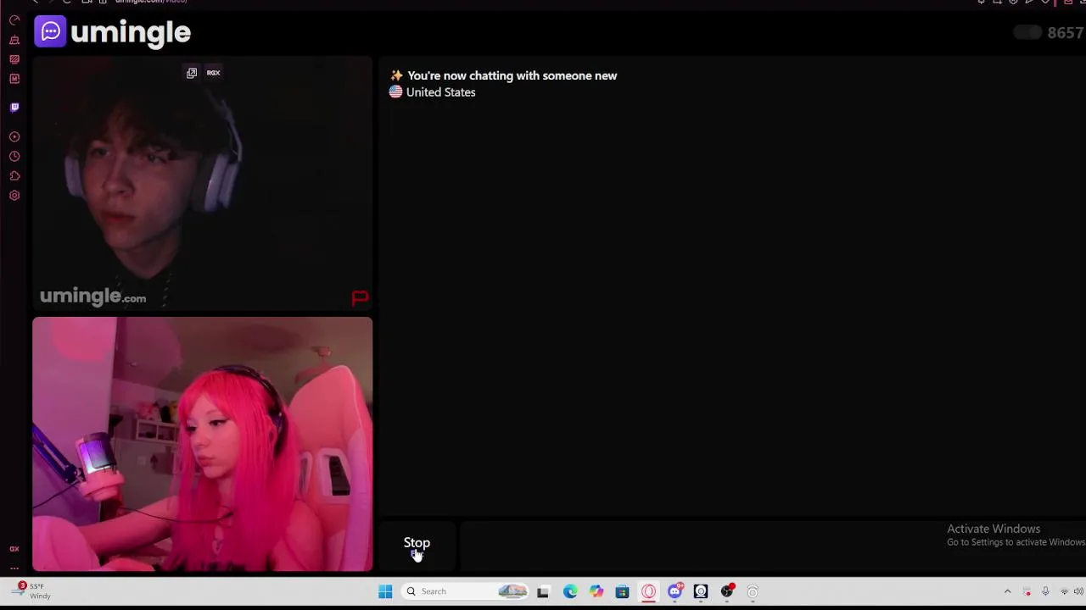This screenshot has height=610, width=1086.
Task: Open the Twitch icon in the sidebar
Action: point(14,108)
